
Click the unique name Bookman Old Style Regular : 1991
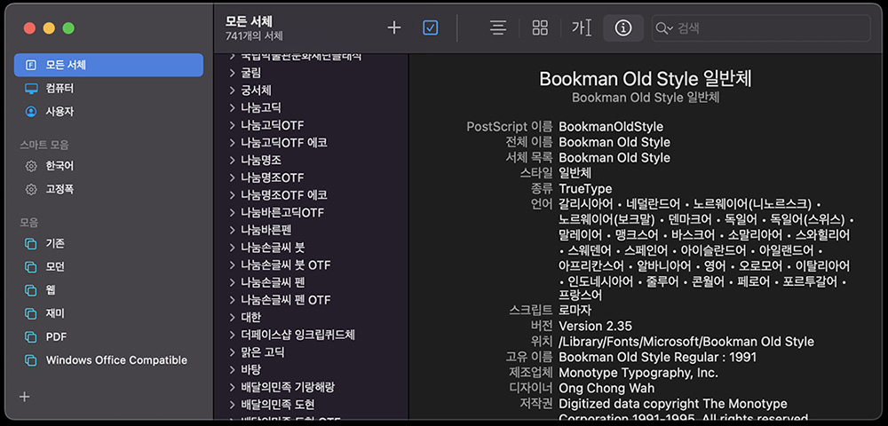657,357
